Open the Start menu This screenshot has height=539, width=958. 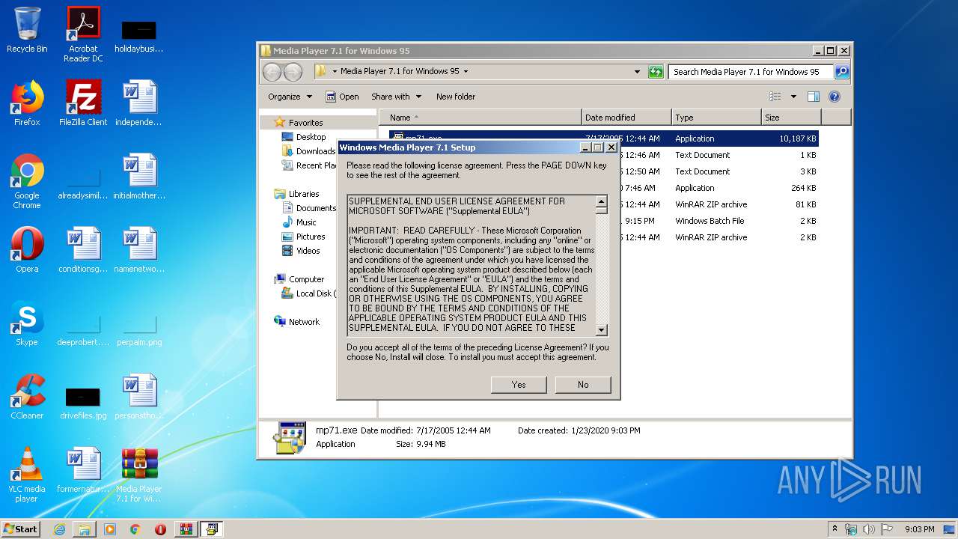20,529
